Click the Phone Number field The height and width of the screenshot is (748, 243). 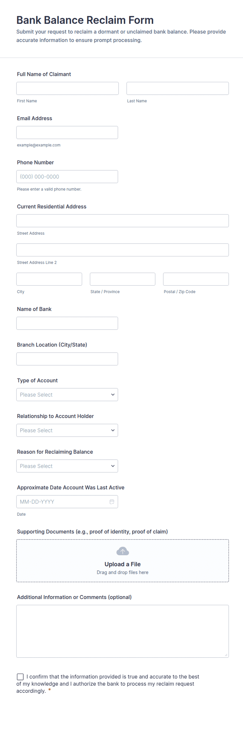tap(67, 177)
